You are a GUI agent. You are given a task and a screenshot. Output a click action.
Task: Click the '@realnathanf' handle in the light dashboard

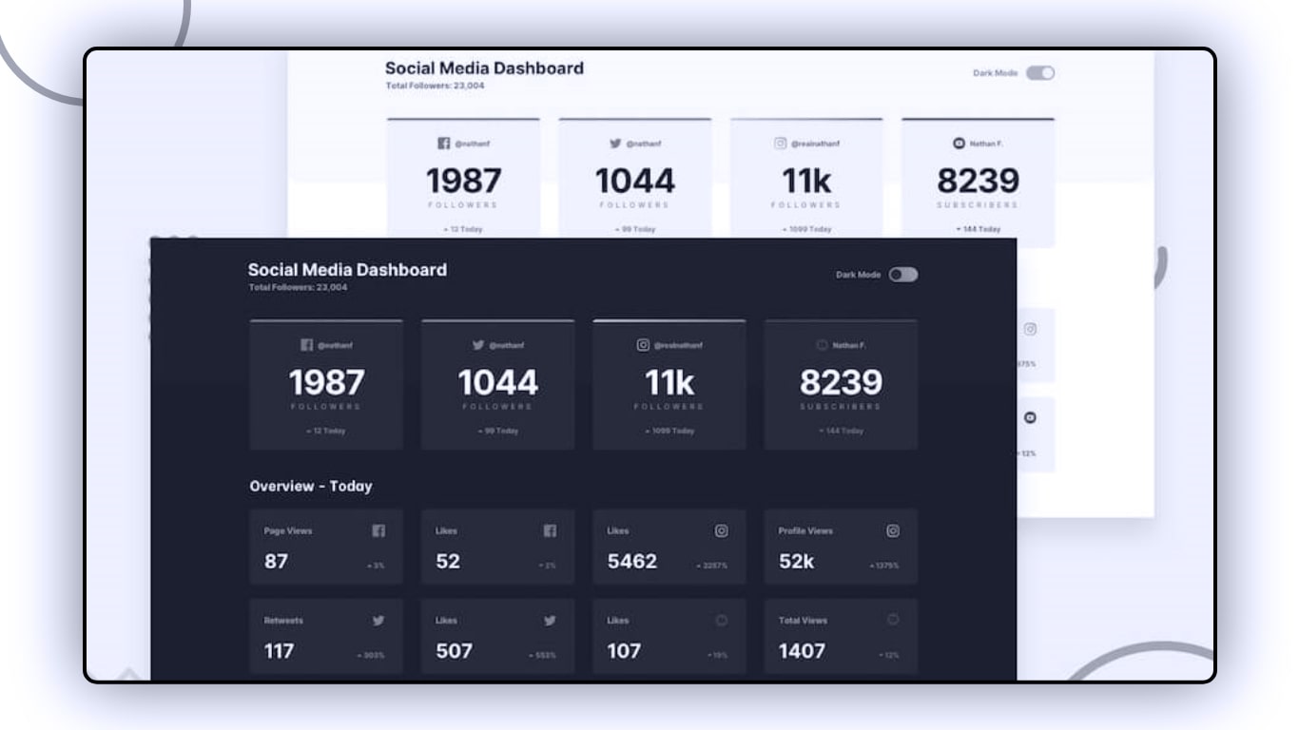coord(815,144)
